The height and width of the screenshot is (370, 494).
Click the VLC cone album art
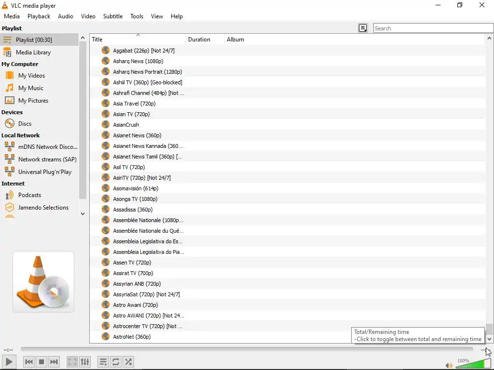[43, 281]
